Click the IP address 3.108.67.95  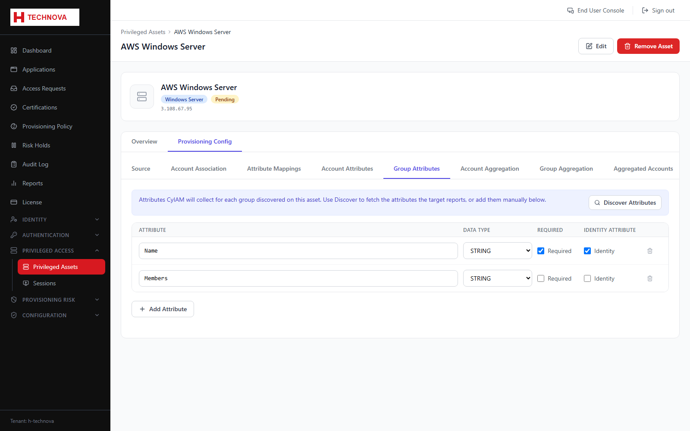176,109
